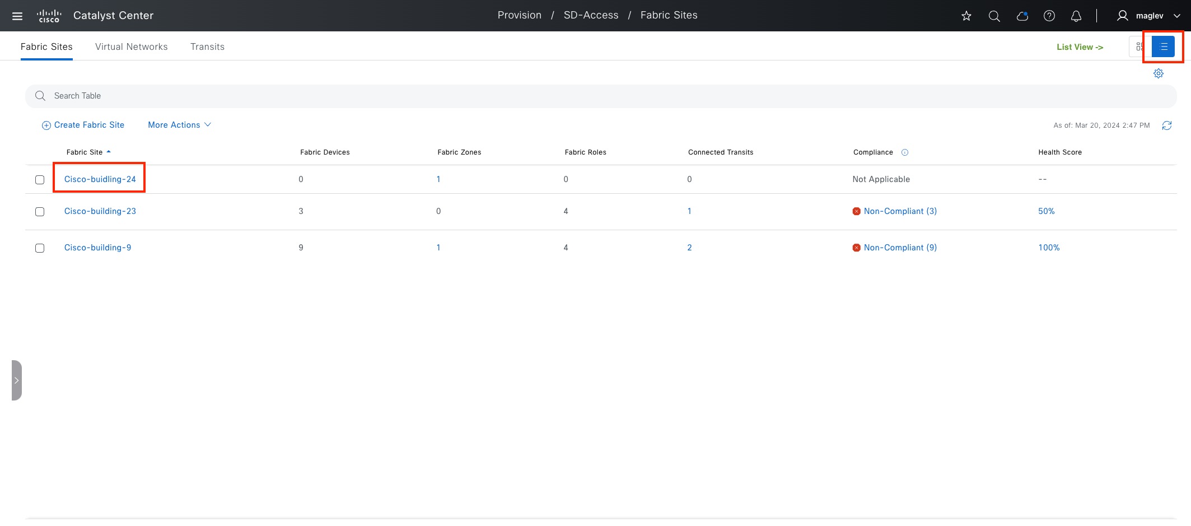Expand the collapsed left side panel

[x=17, y=380]
